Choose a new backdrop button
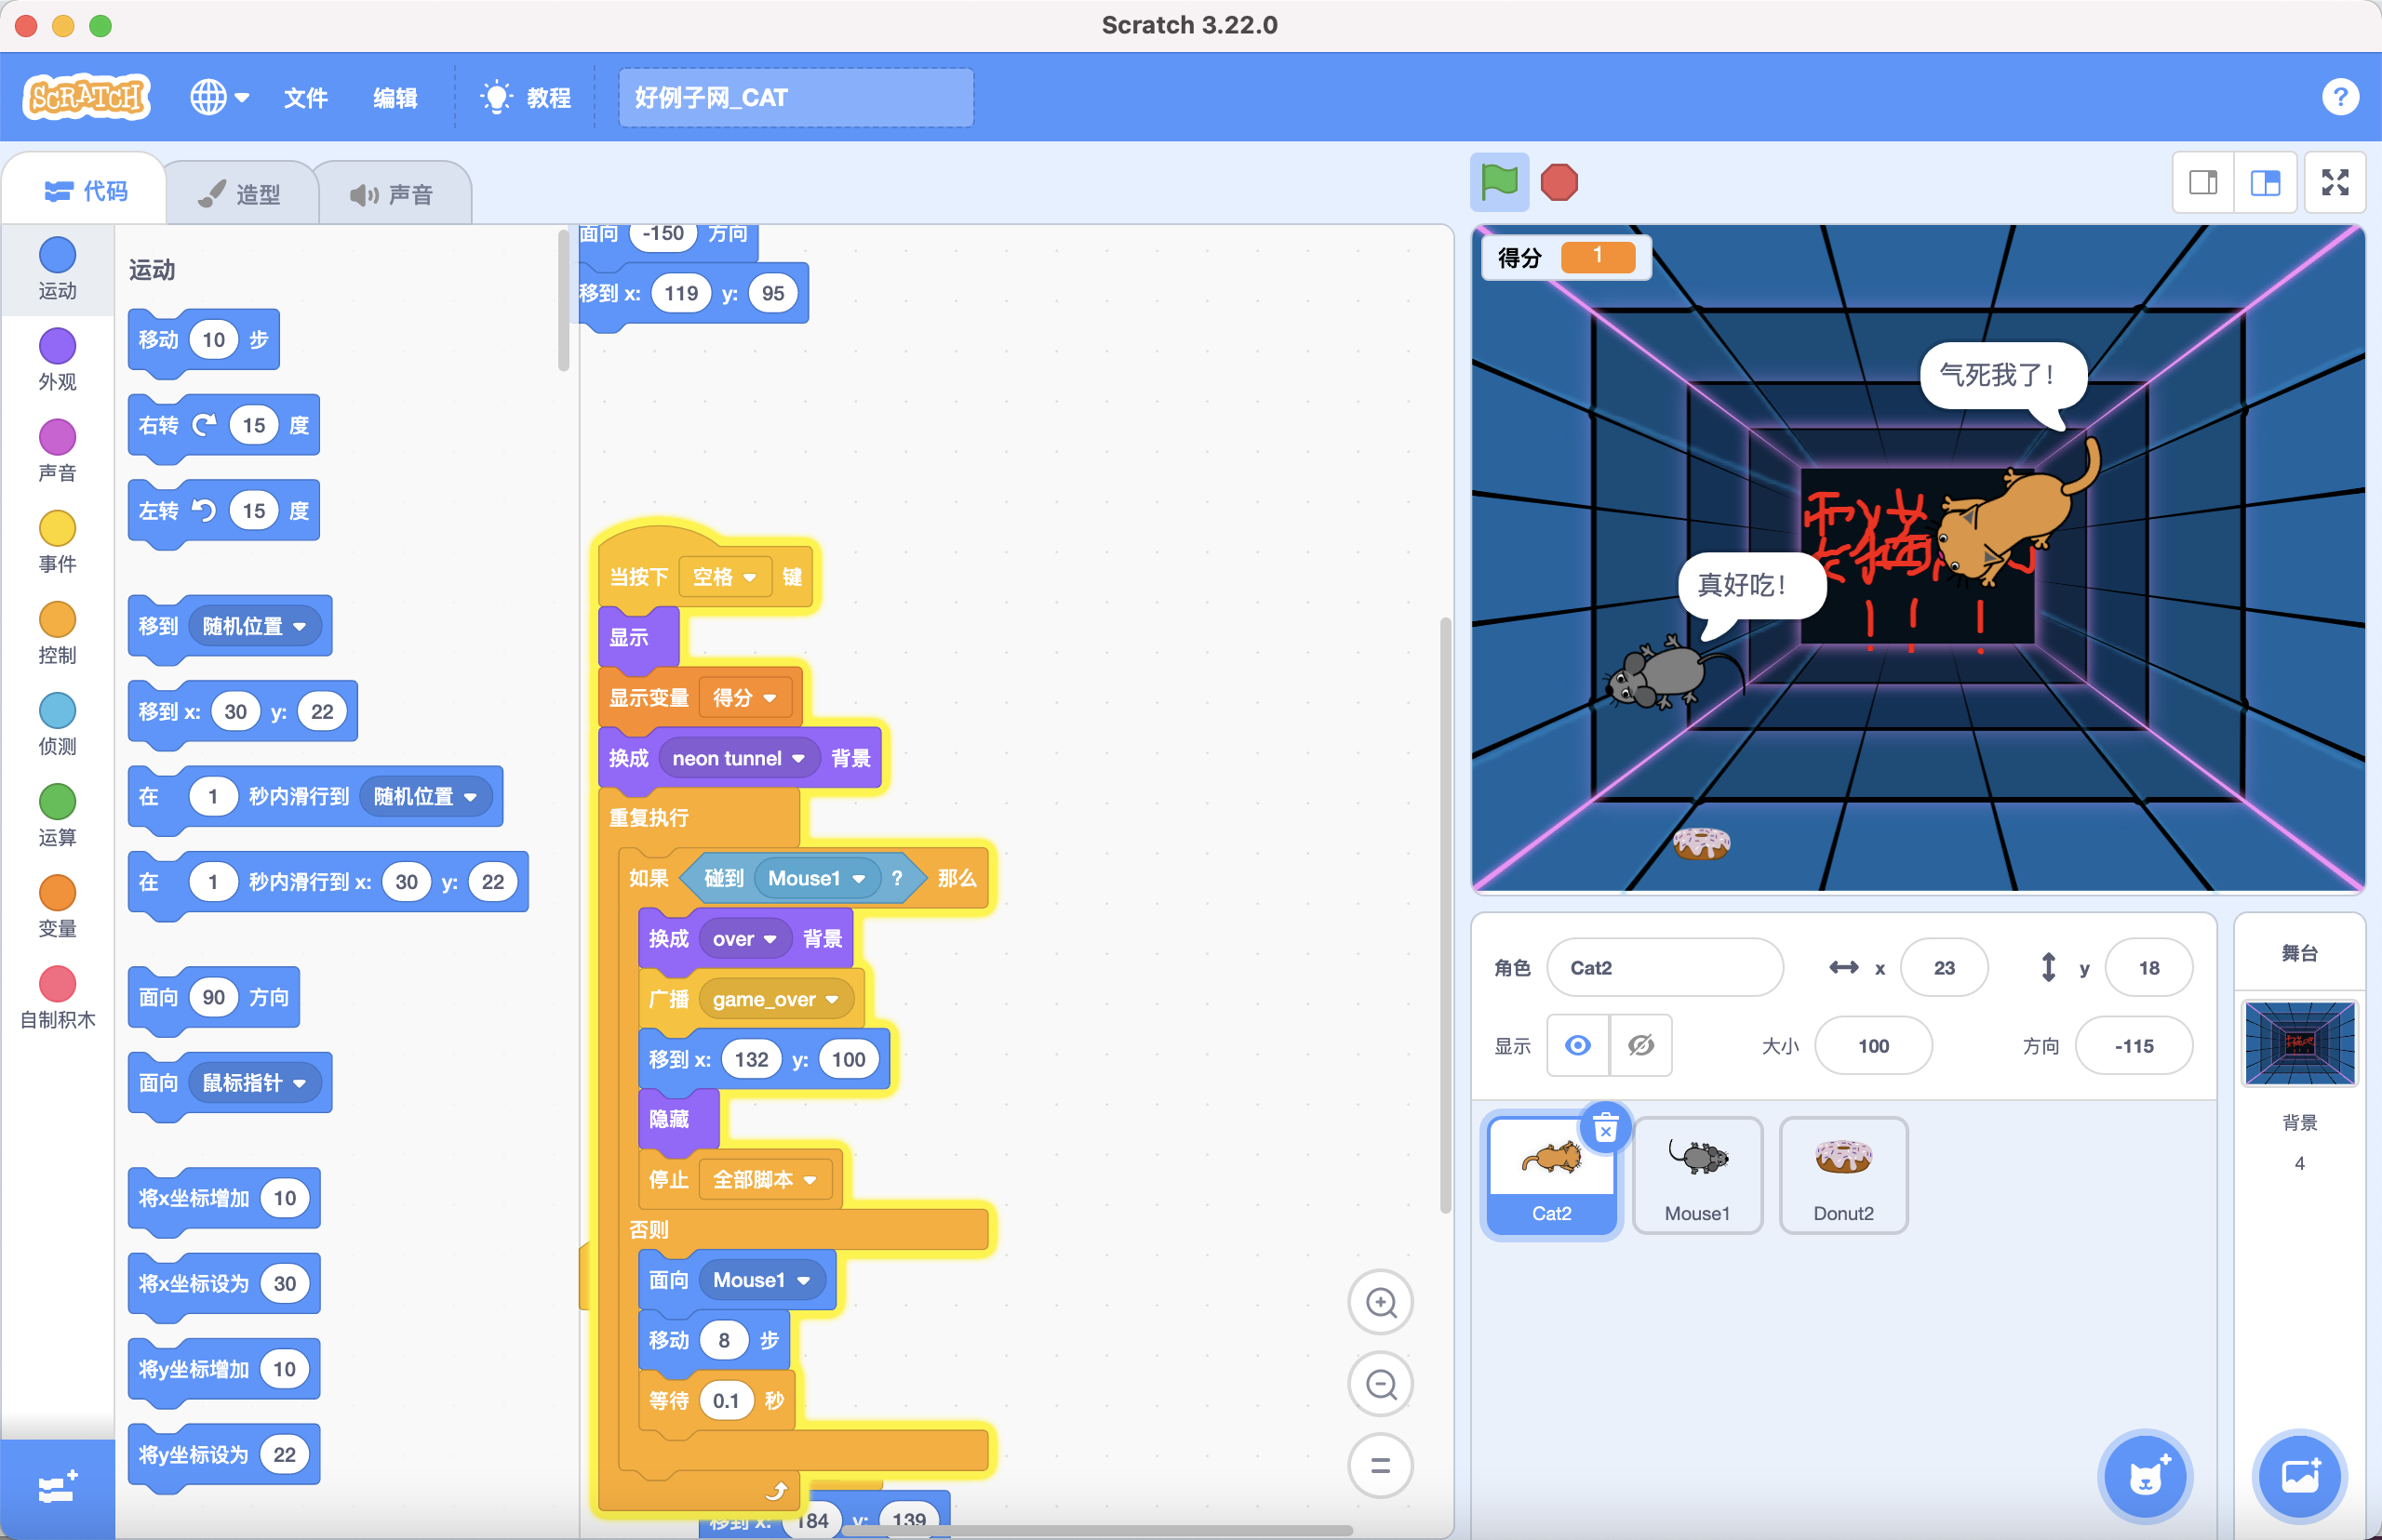 2299,1476
